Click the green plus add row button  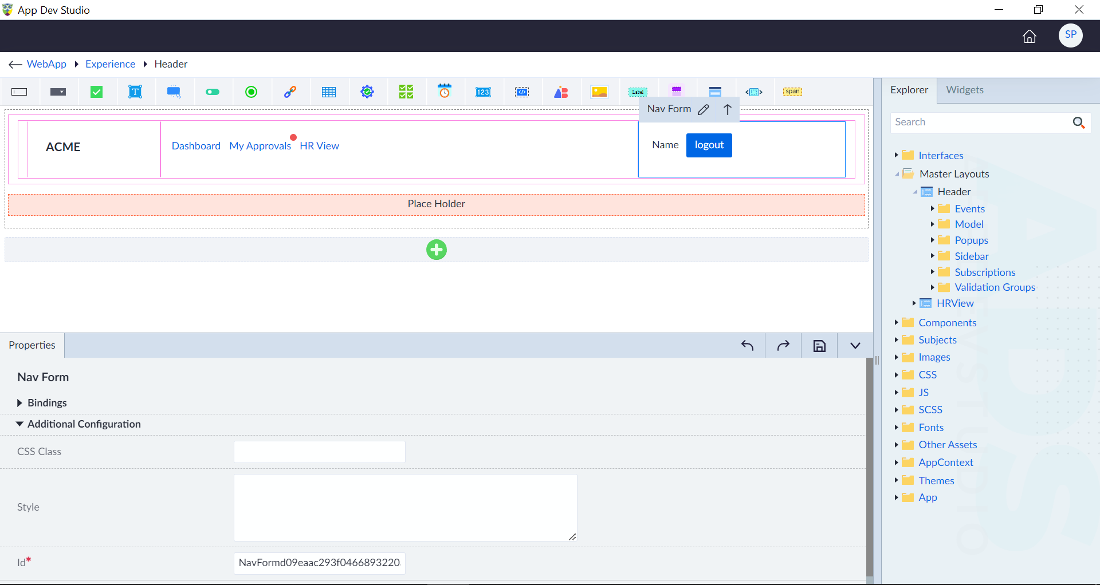tap(437, 250)
